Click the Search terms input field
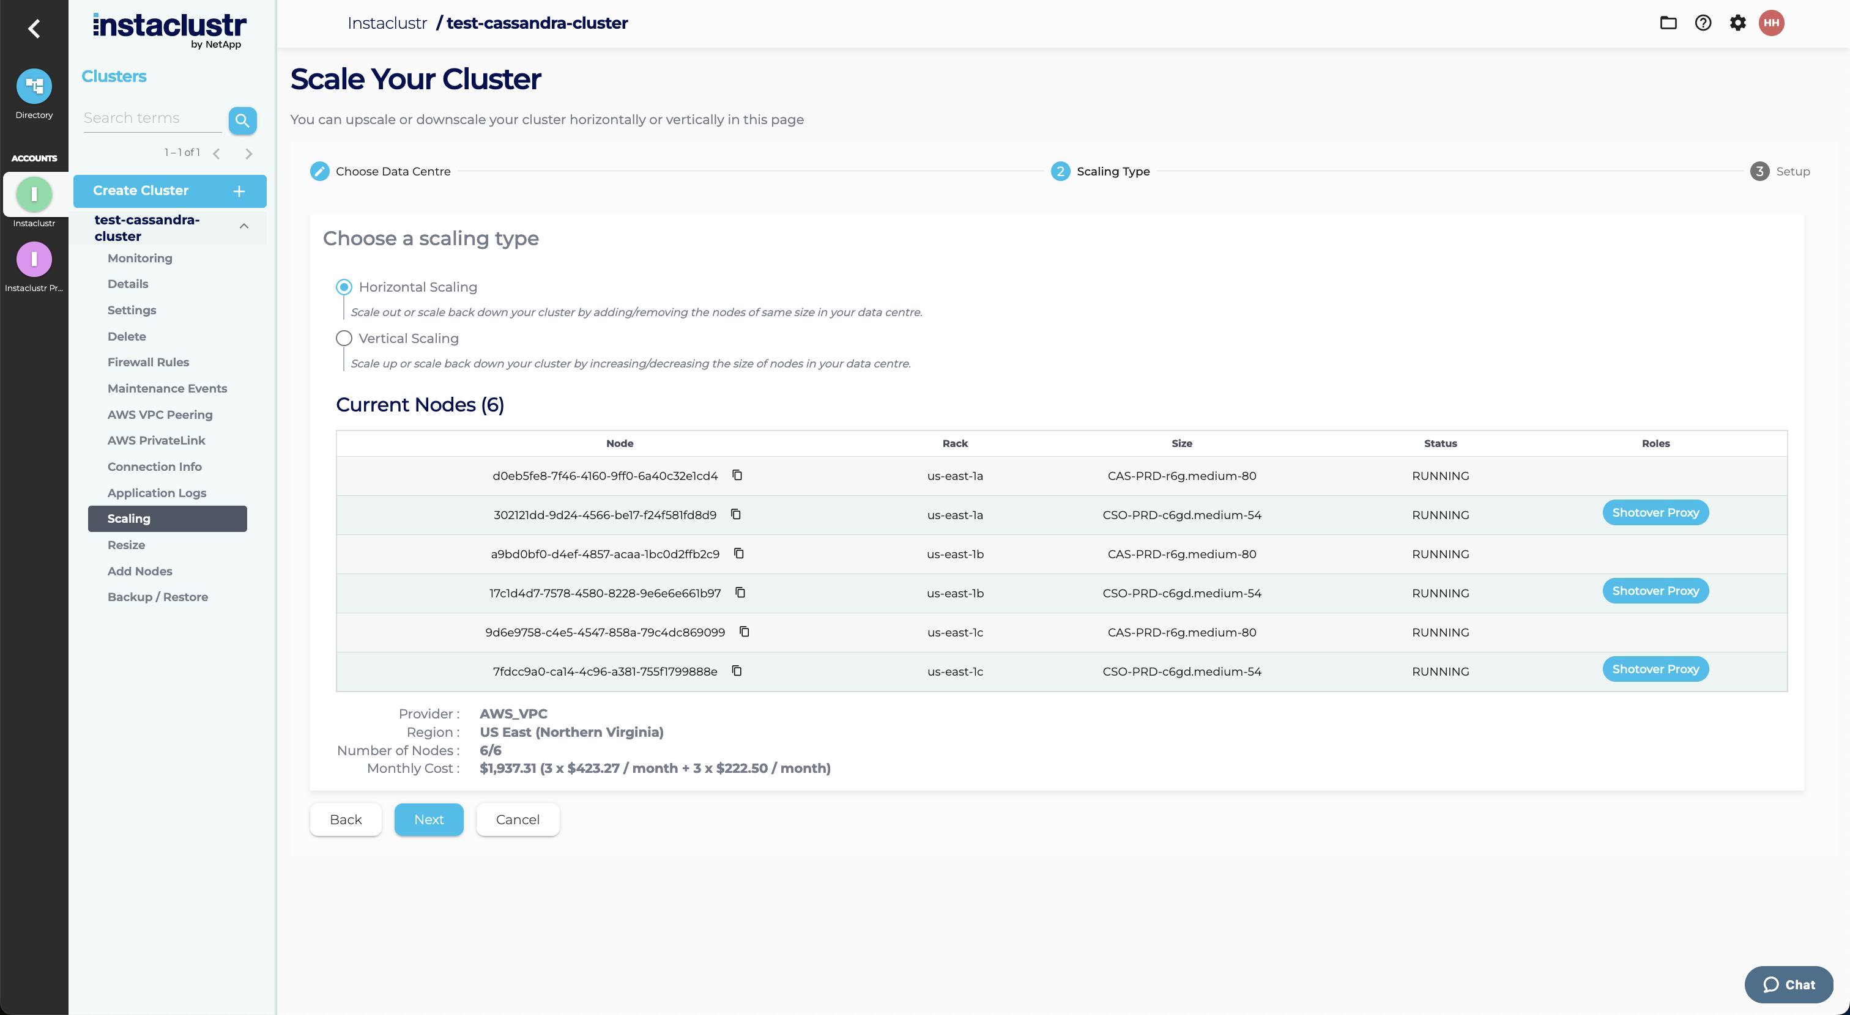Image resolution: width=1850 pixels, height=1015 pixels. pyautogui.click(x=152, y=119)
